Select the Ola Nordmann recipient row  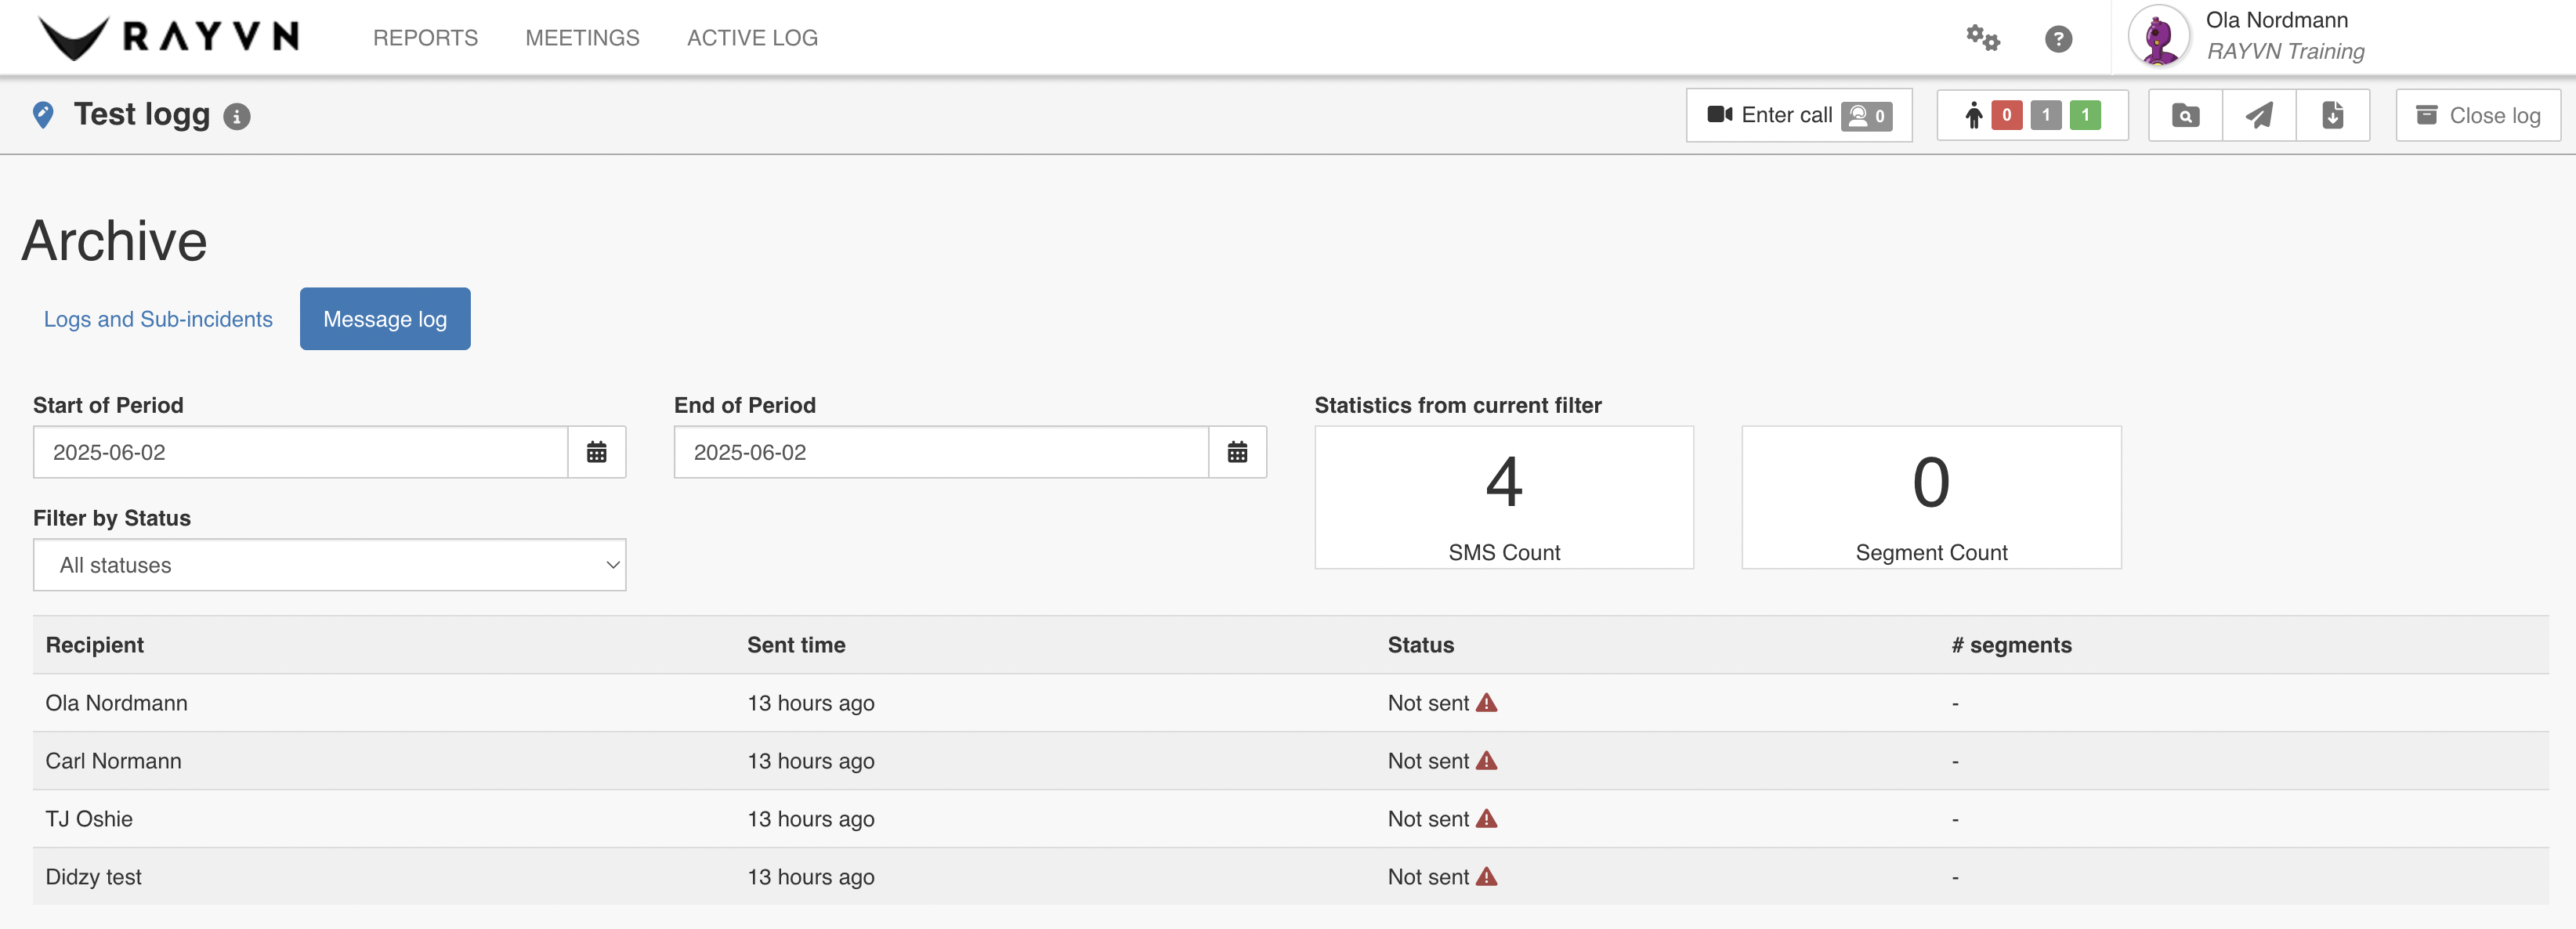[1290, 703]
